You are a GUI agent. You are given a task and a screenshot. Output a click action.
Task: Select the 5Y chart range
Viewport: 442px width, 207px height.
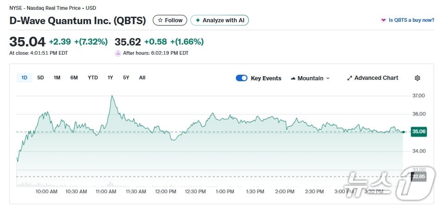(126, 78)
